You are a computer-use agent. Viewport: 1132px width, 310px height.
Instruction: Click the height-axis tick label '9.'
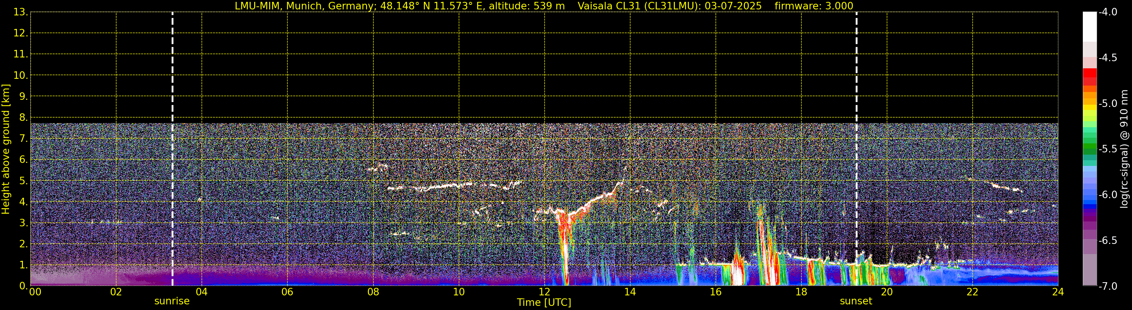pos(24,96)
